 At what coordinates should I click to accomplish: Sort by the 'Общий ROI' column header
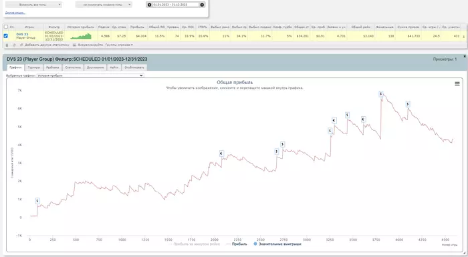tap(156, 27)
